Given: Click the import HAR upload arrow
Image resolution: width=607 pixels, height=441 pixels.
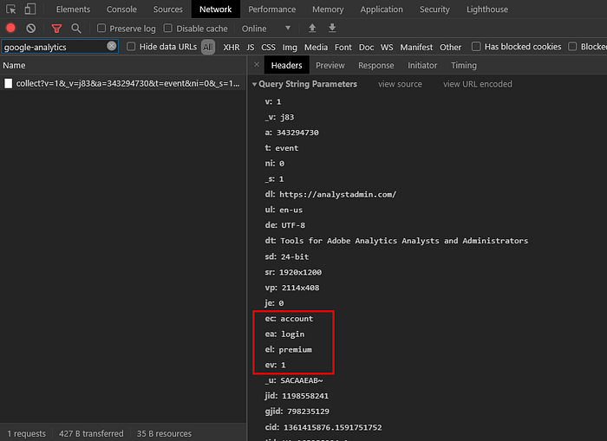Looking at the screenshot, I should point(312,28).
